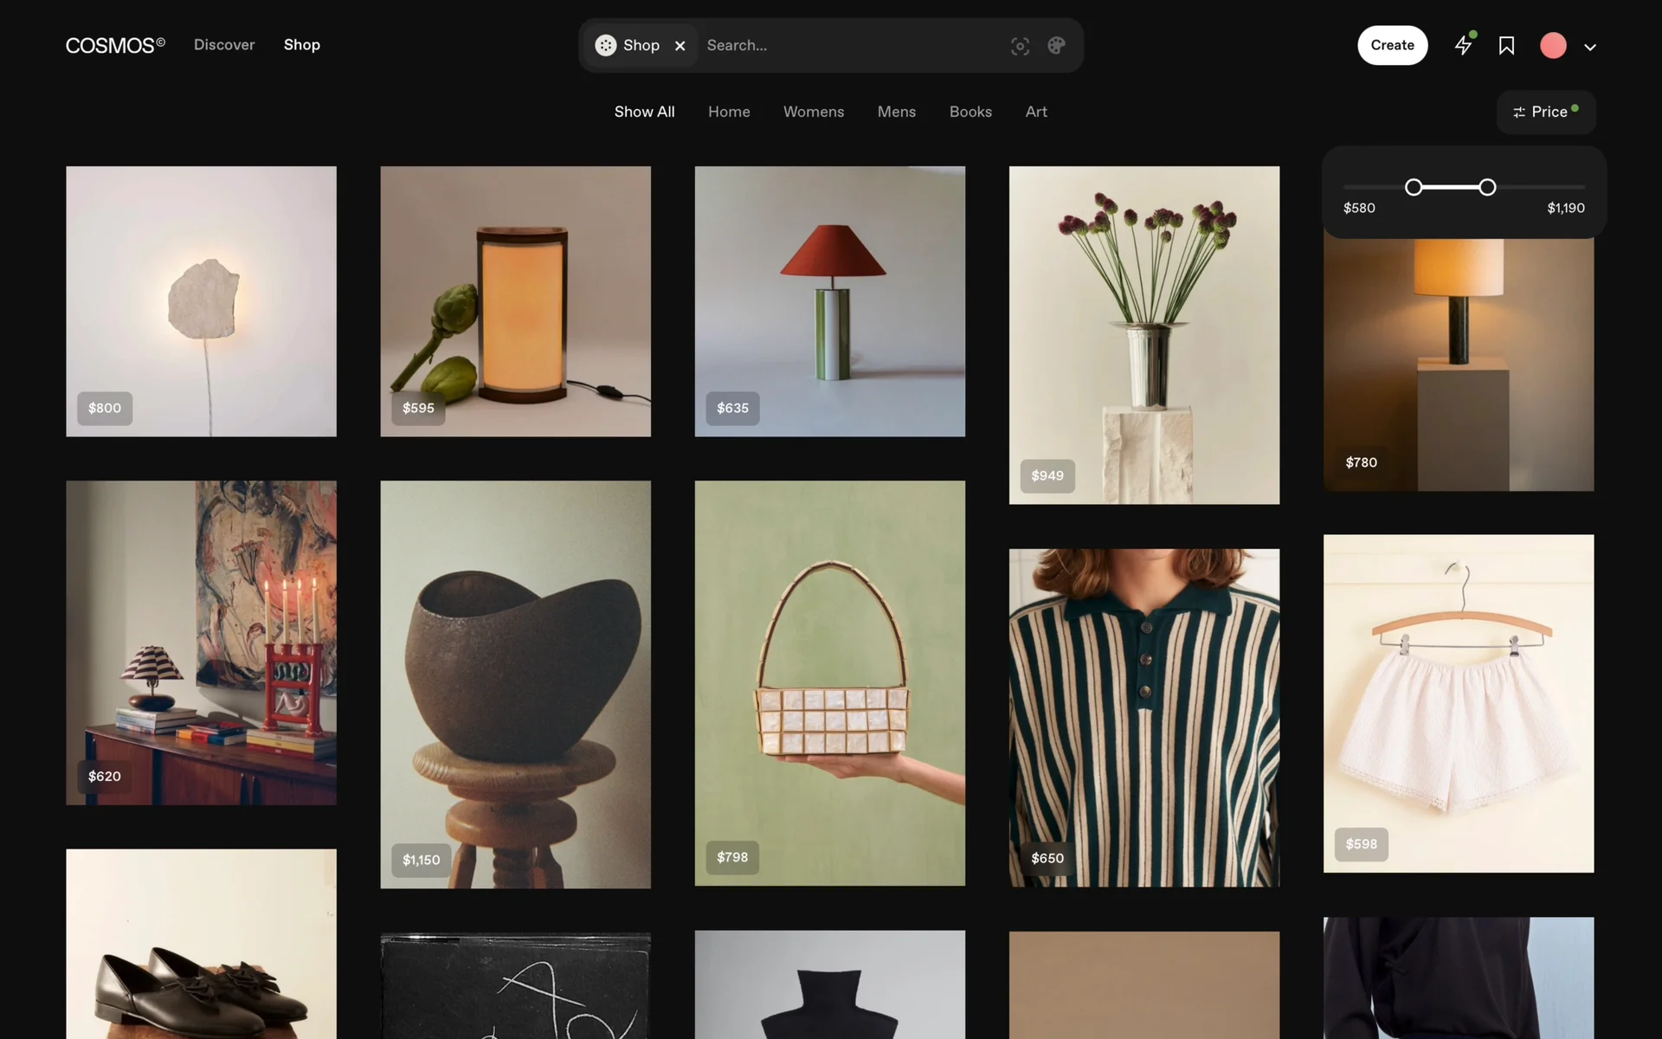Switch to the Womens category tab
Screen dimensions: 1662x1039
pyautogui.click(x=813, y=112)
